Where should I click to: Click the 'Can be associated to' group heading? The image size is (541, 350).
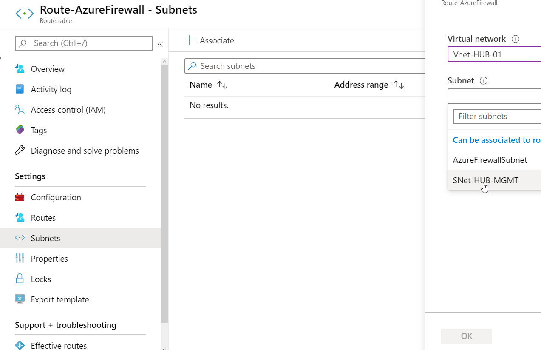pyautogui.click(x=497, y=140)
